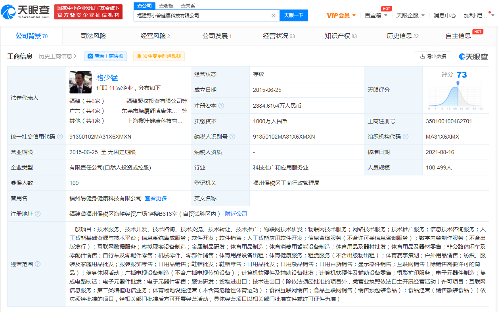This screenshot has width=498, height=312.
Task: Select 福州保税区工商行政管理局 text
Action: pos(286,183)
